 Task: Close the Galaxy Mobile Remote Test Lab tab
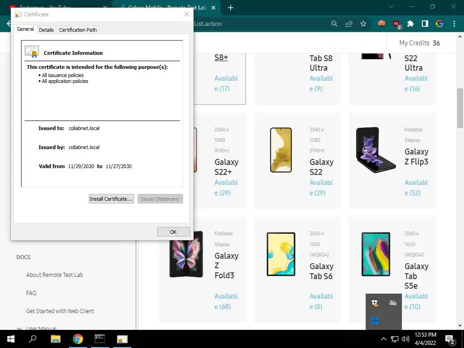point(213,8)
